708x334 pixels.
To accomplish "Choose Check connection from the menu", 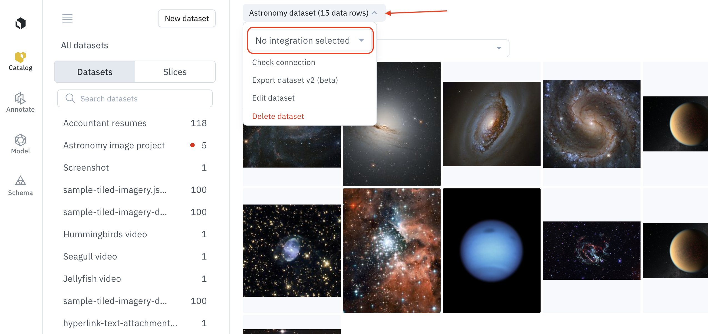I will [x=283, y=62].
